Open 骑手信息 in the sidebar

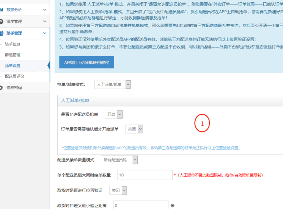pyautogui.click(x=13, y=44)
